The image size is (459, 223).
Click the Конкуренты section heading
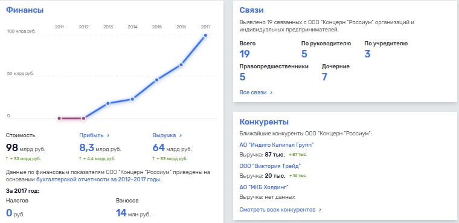pyautogui.click(x=264, y=122)
